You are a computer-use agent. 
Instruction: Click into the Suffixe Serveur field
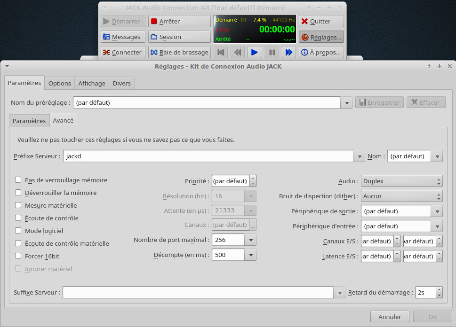coord(198,292)
